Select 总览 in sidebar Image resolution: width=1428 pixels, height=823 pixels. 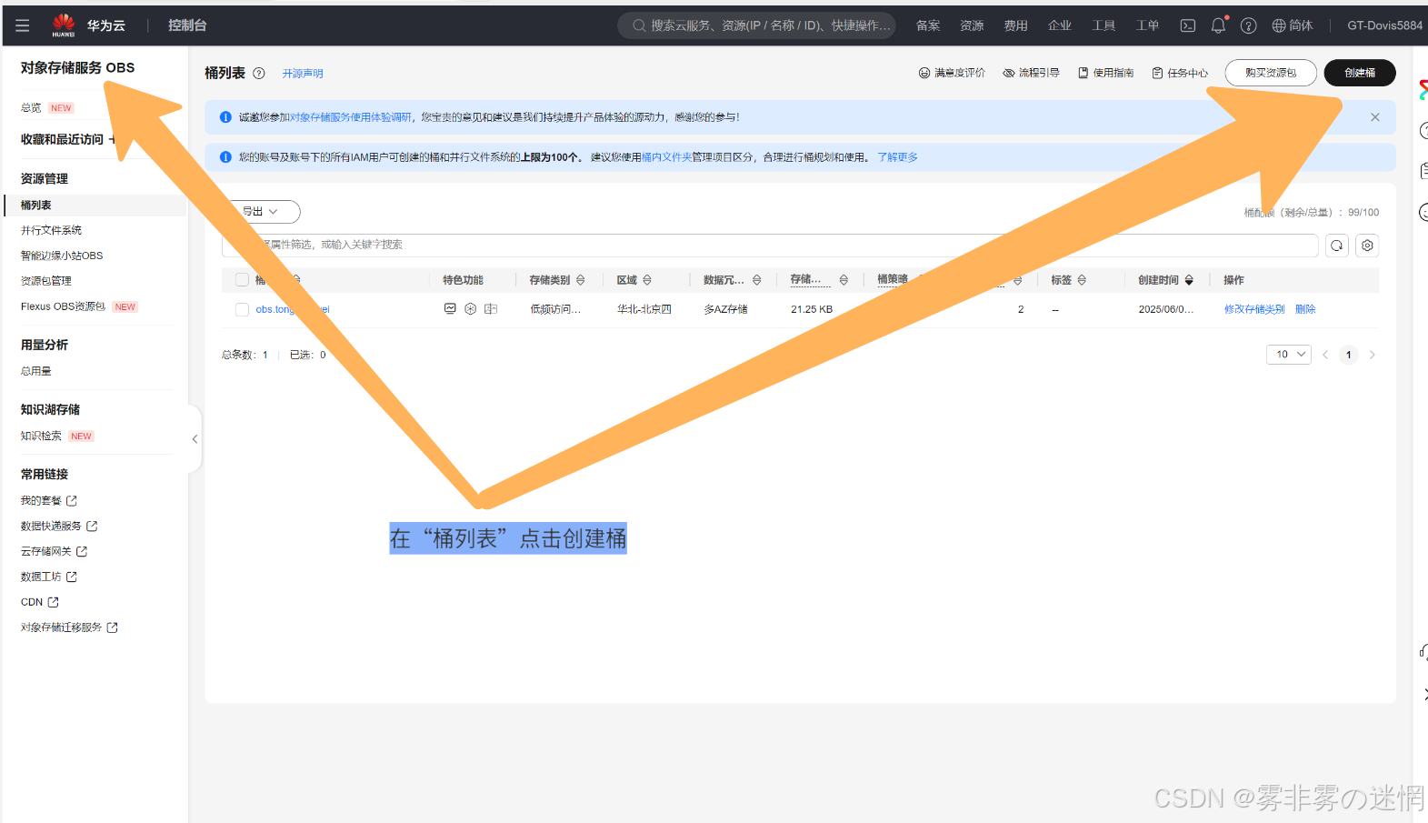point(31,107)
